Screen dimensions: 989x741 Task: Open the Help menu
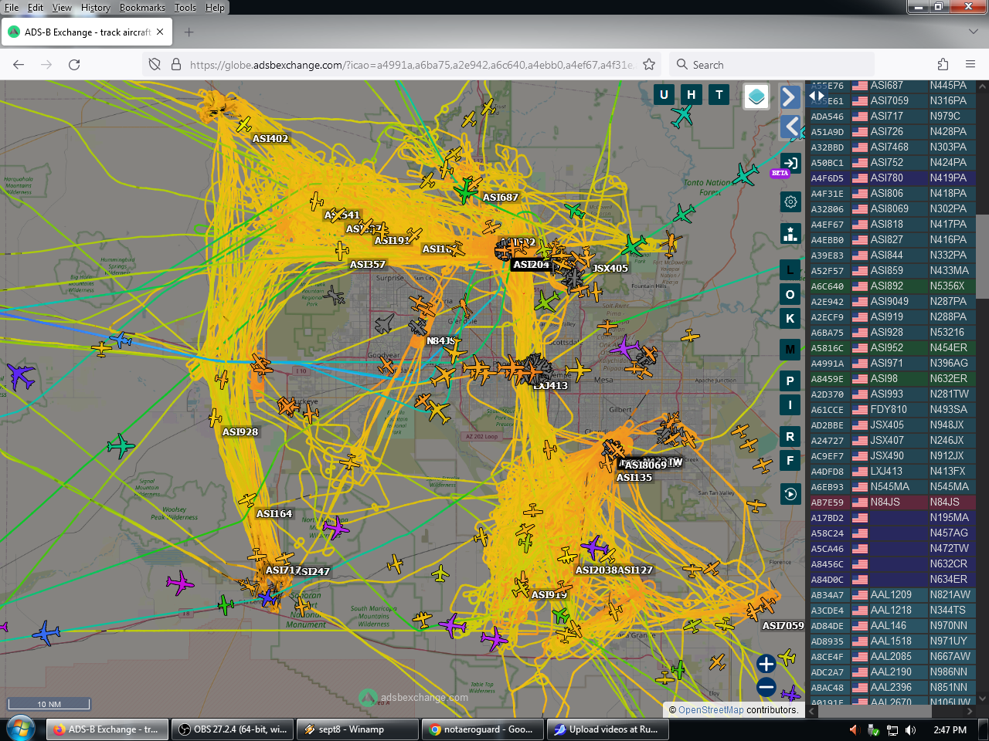pyautogui.click(x=215, y=8)
